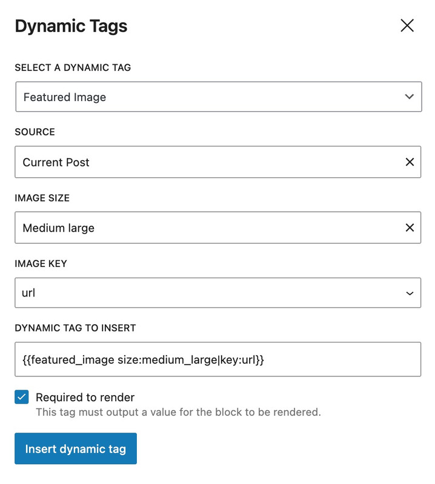Click the Medium large image size field
Screen dimensions: 435x484
pyautogui.click(x=217, y=227)
